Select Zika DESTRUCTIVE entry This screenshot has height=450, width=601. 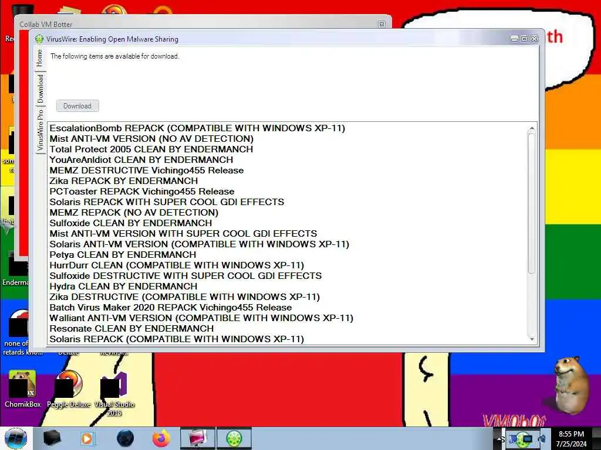(x=184, y=296)
